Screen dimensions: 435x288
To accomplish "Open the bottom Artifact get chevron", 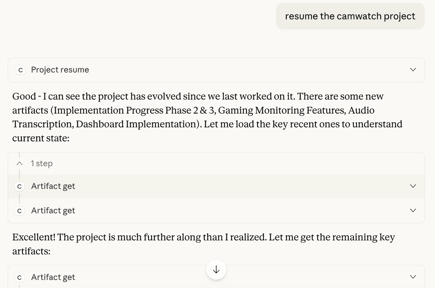I will coord(413,277).
